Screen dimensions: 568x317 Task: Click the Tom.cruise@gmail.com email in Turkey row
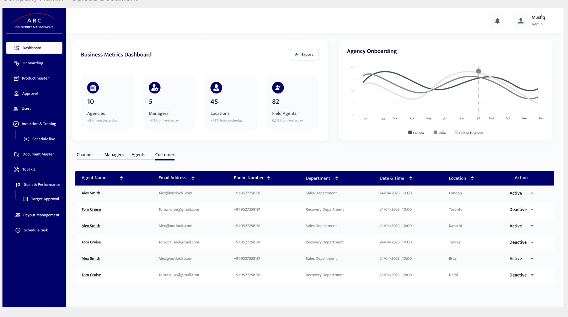click(179, 242)
